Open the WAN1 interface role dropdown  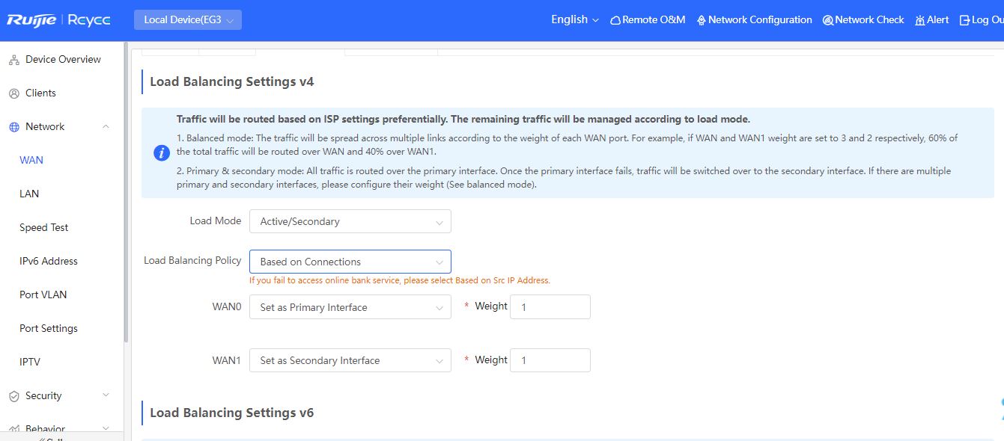click(350, 360)
